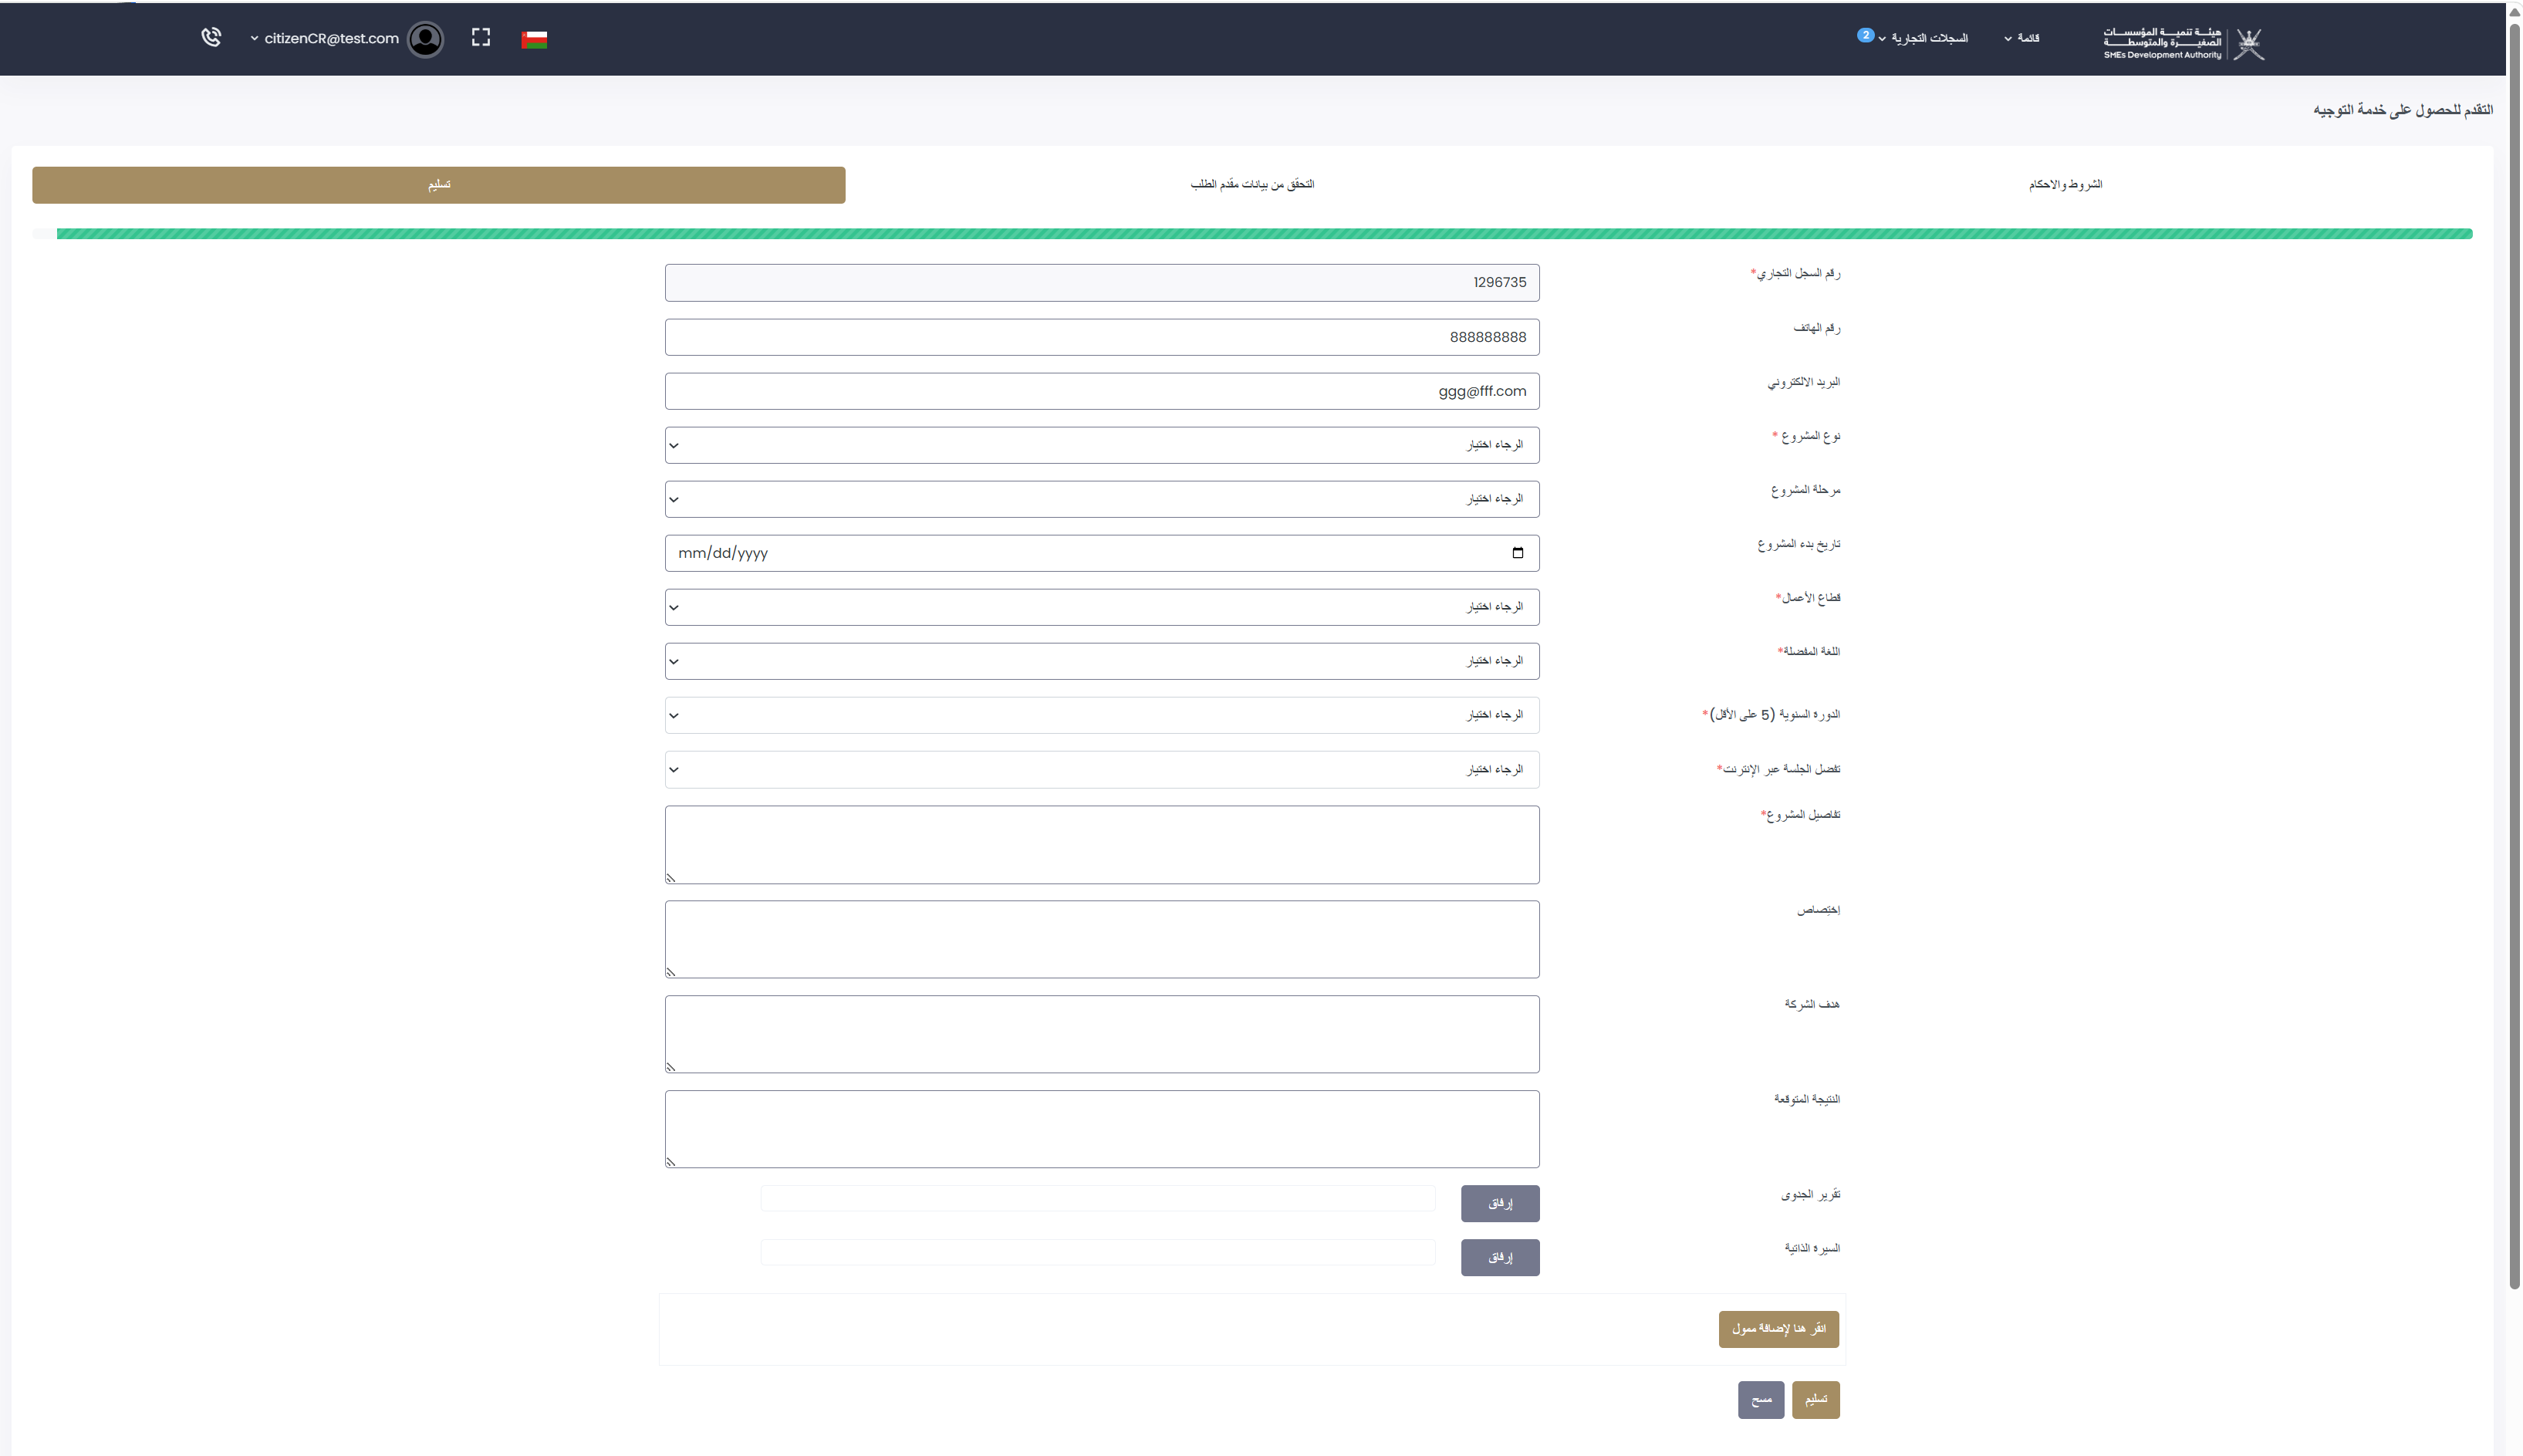Click the SMEs Development Authority logo

(2182, 42)
